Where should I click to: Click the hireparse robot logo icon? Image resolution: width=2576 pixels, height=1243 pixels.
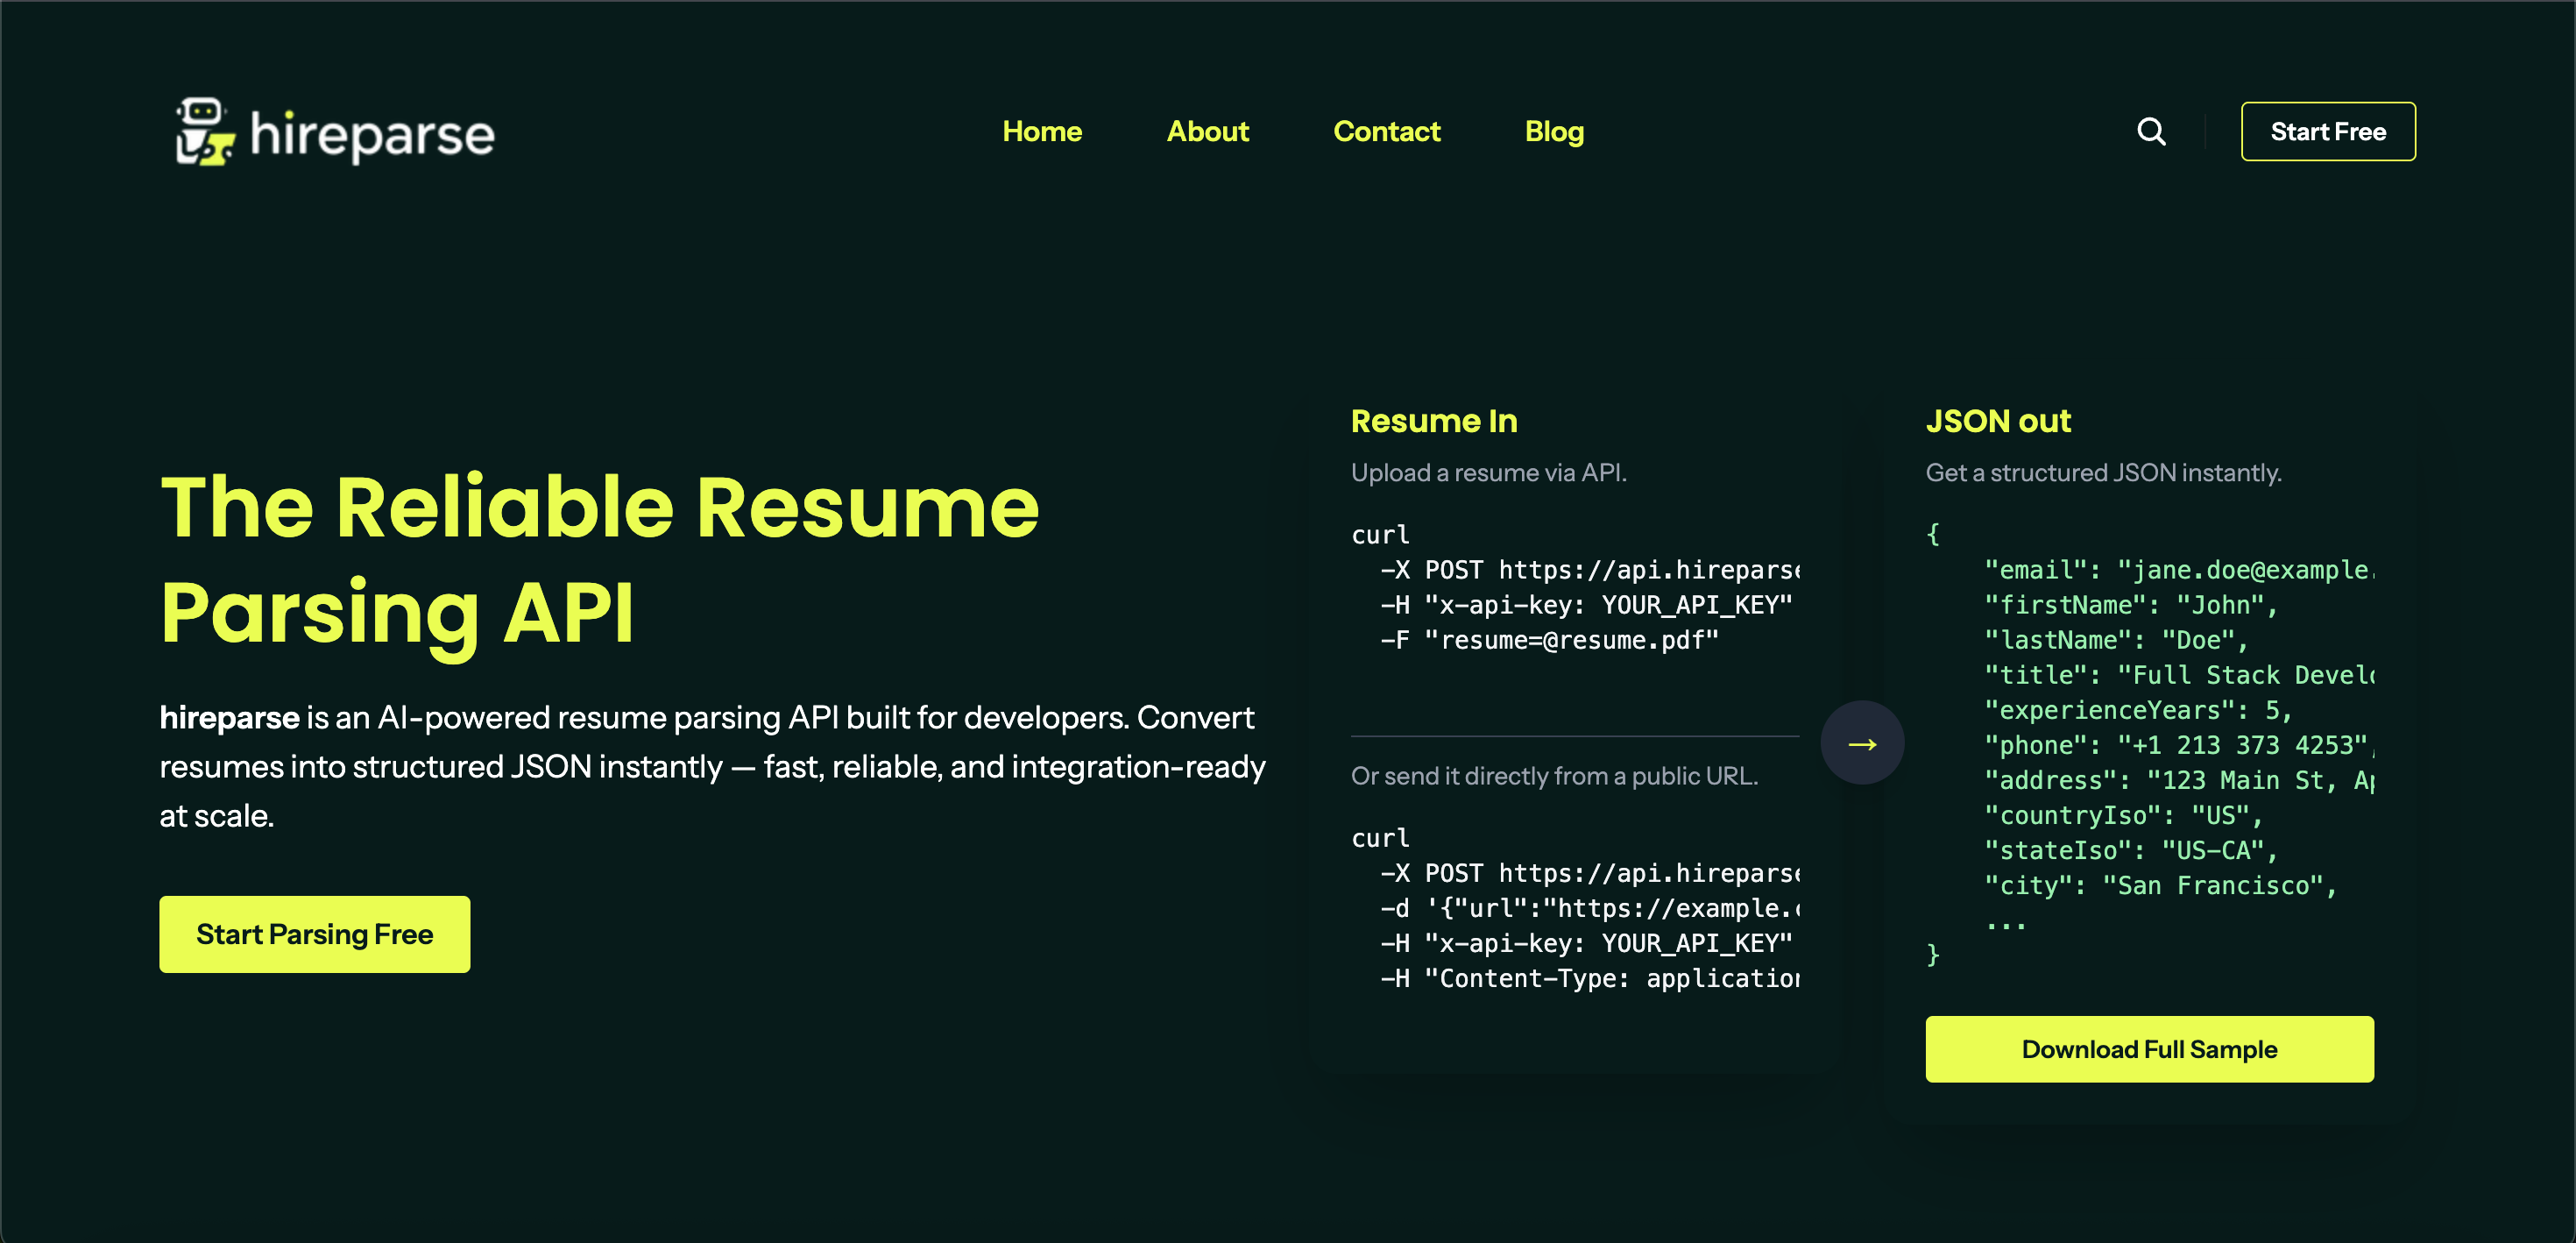click(205, 131)
